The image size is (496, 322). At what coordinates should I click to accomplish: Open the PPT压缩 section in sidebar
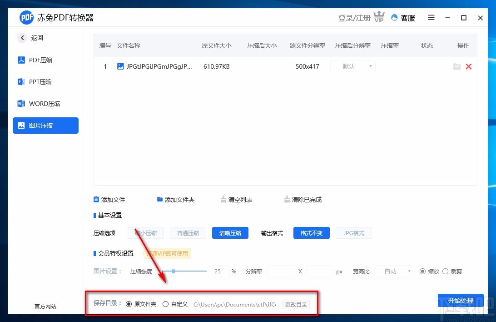pyautogui.click(x=42, y=81)
